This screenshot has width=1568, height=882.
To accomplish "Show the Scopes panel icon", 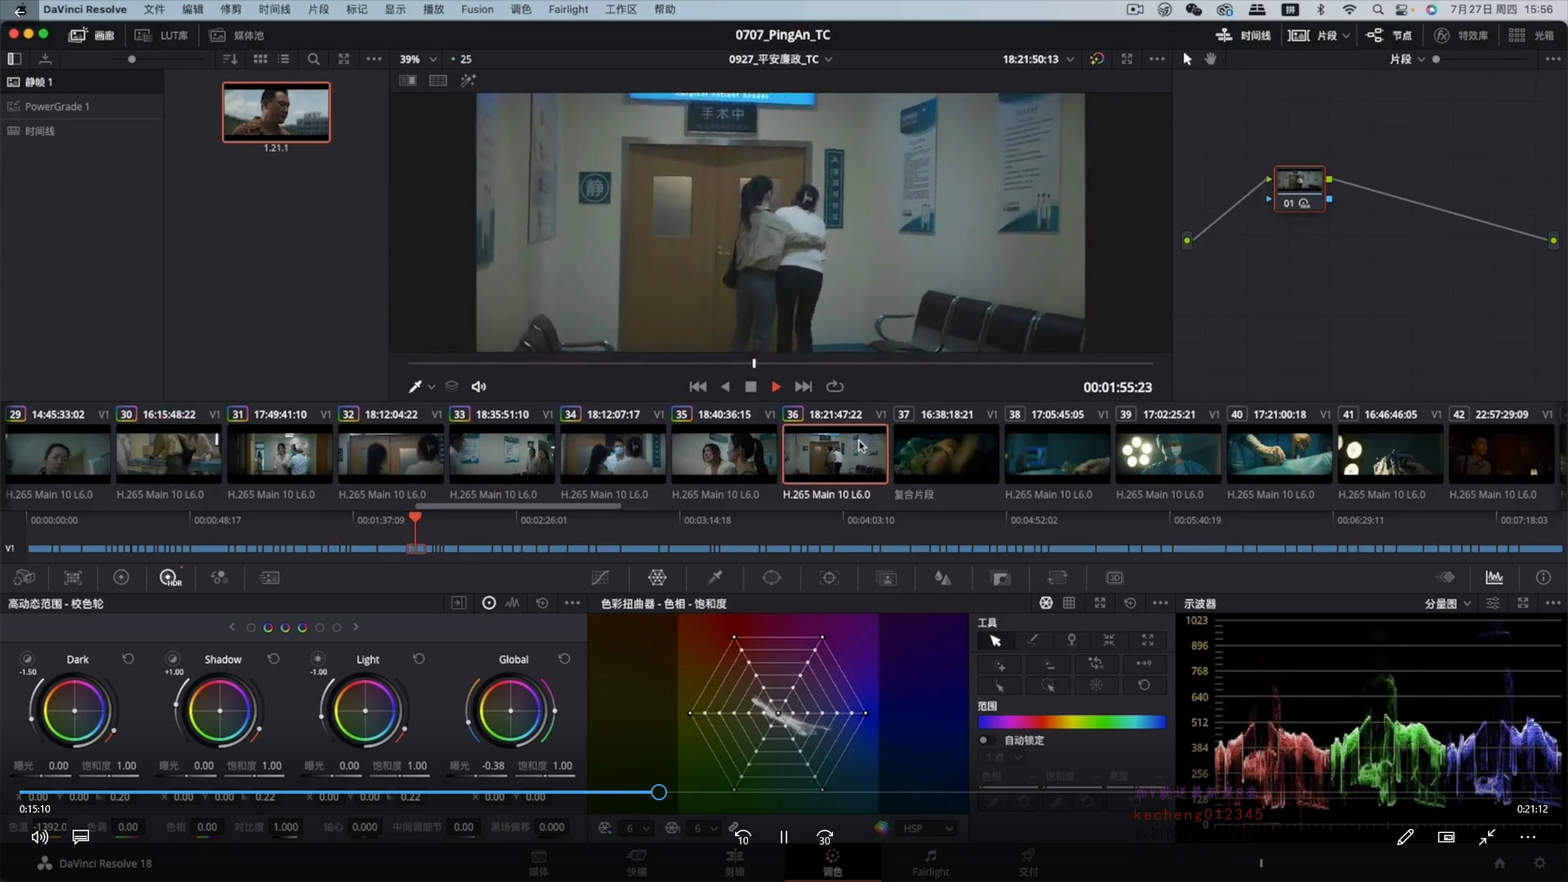I will 1494,578.
